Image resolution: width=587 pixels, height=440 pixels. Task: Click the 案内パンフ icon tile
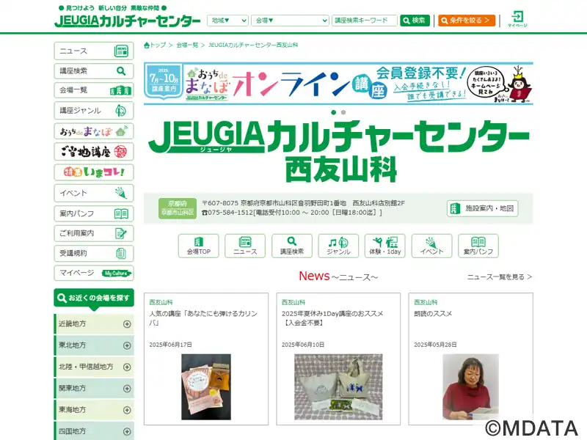click(x=478, y=246)
